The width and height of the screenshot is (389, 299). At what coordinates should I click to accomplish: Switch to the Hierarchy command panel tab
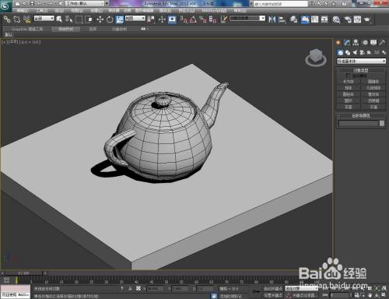point(356,42)
